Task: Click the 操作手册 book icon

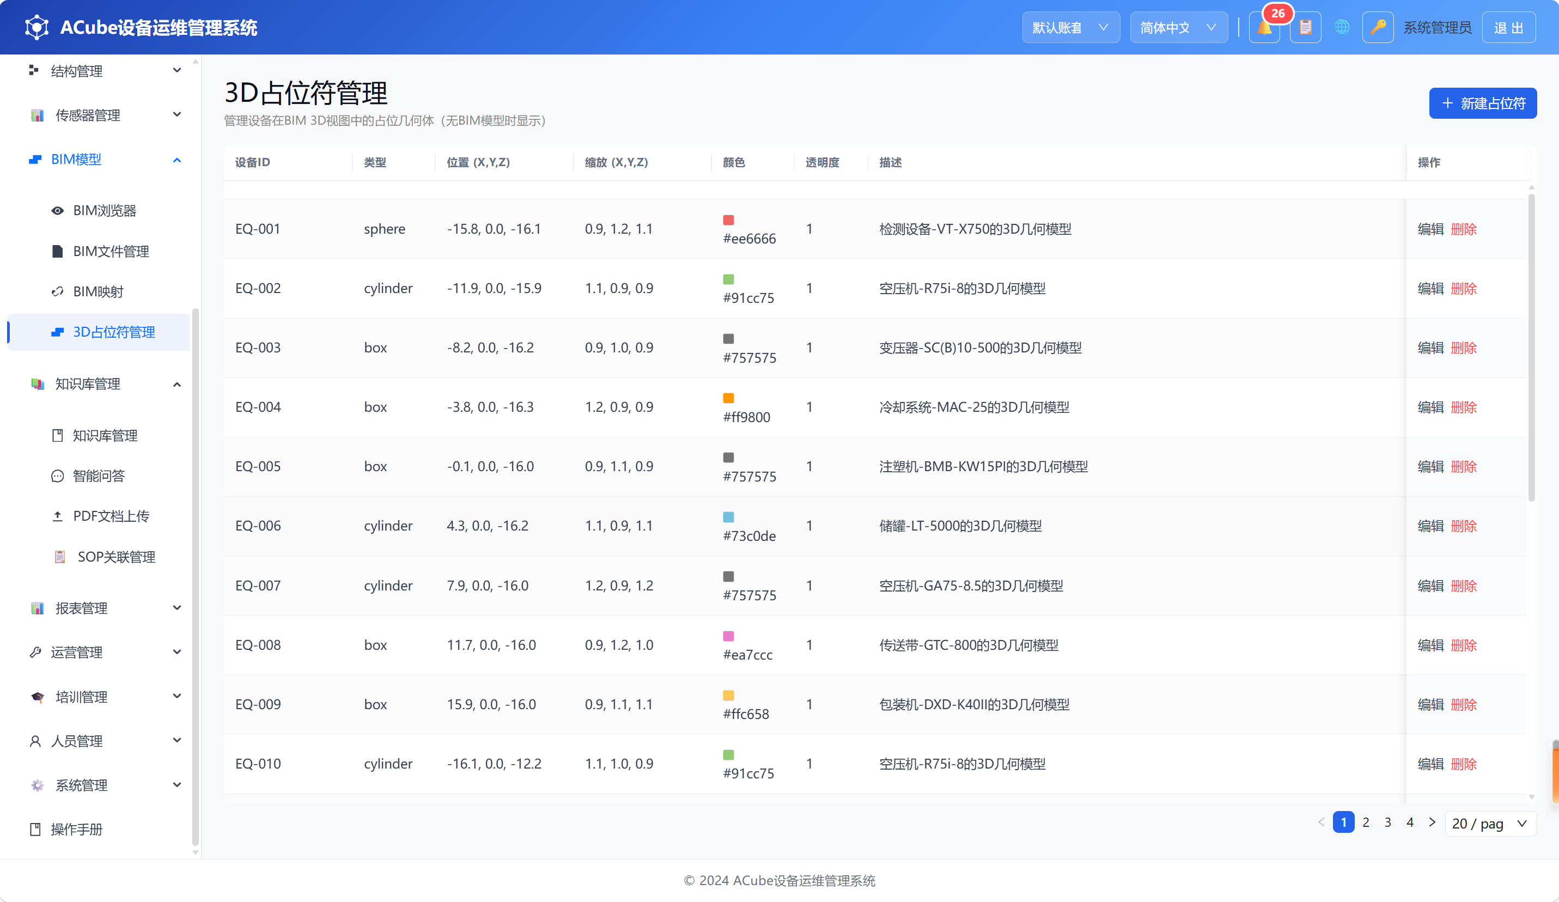Action: [x=35, y=830]
